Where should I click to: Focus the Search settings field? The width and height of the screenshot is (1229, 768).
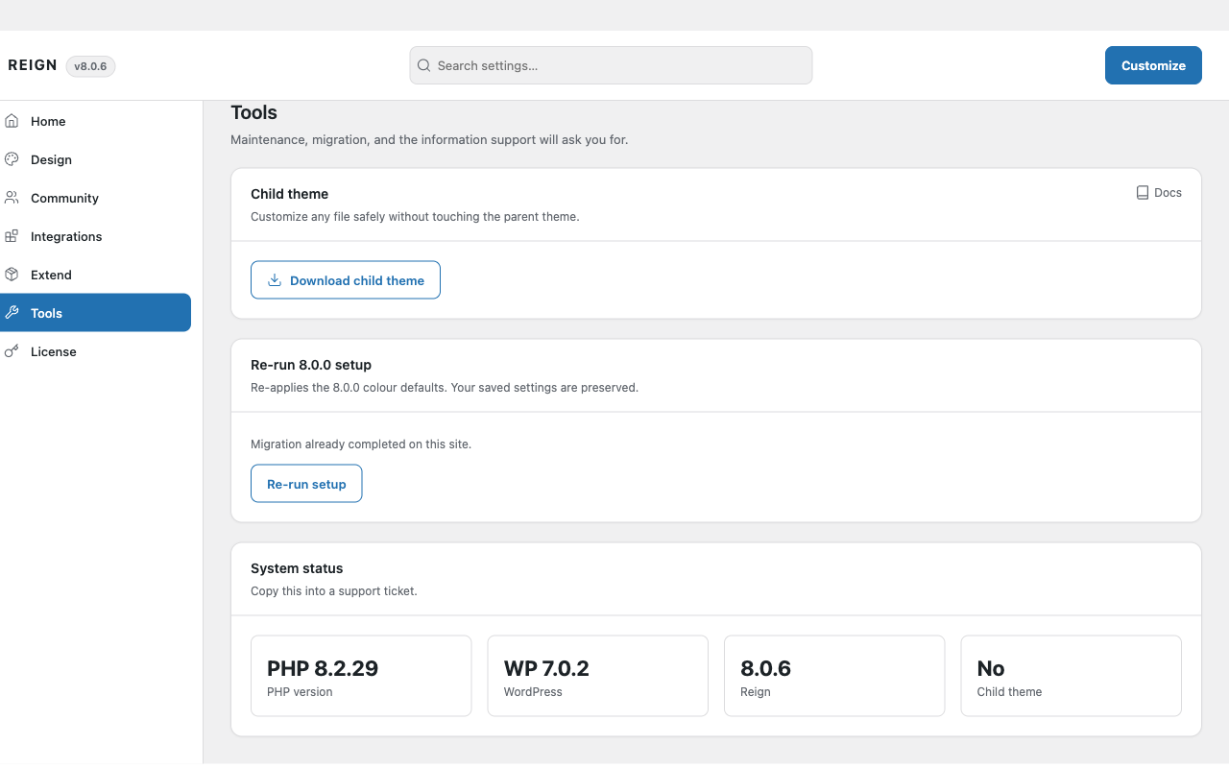611,65
